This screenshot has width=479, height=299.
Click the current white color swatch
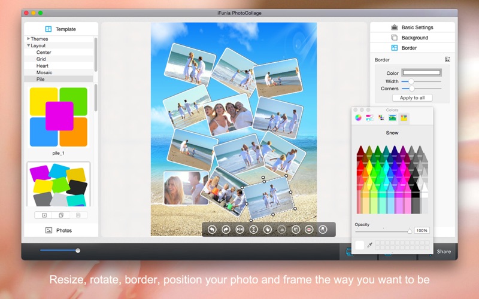click(360, 245)
